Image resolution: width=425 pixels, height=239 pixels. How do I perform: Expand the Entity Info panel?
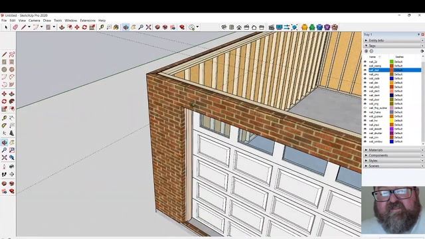pos(366,40)
